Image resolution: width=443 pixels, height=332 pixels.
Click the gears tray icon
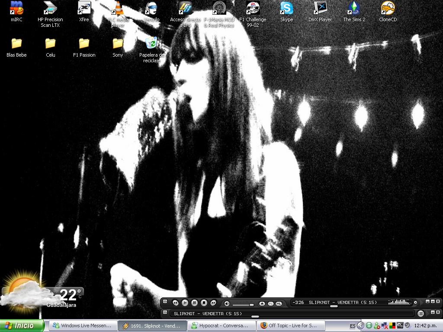point(400,326)
